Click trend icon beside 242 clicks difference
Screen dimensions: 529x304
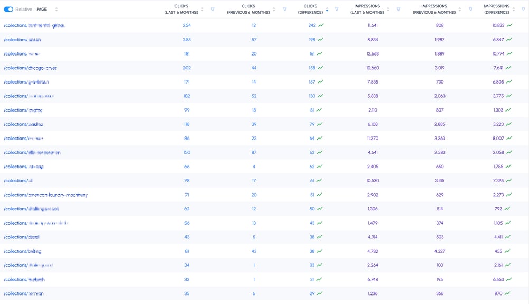321,25
